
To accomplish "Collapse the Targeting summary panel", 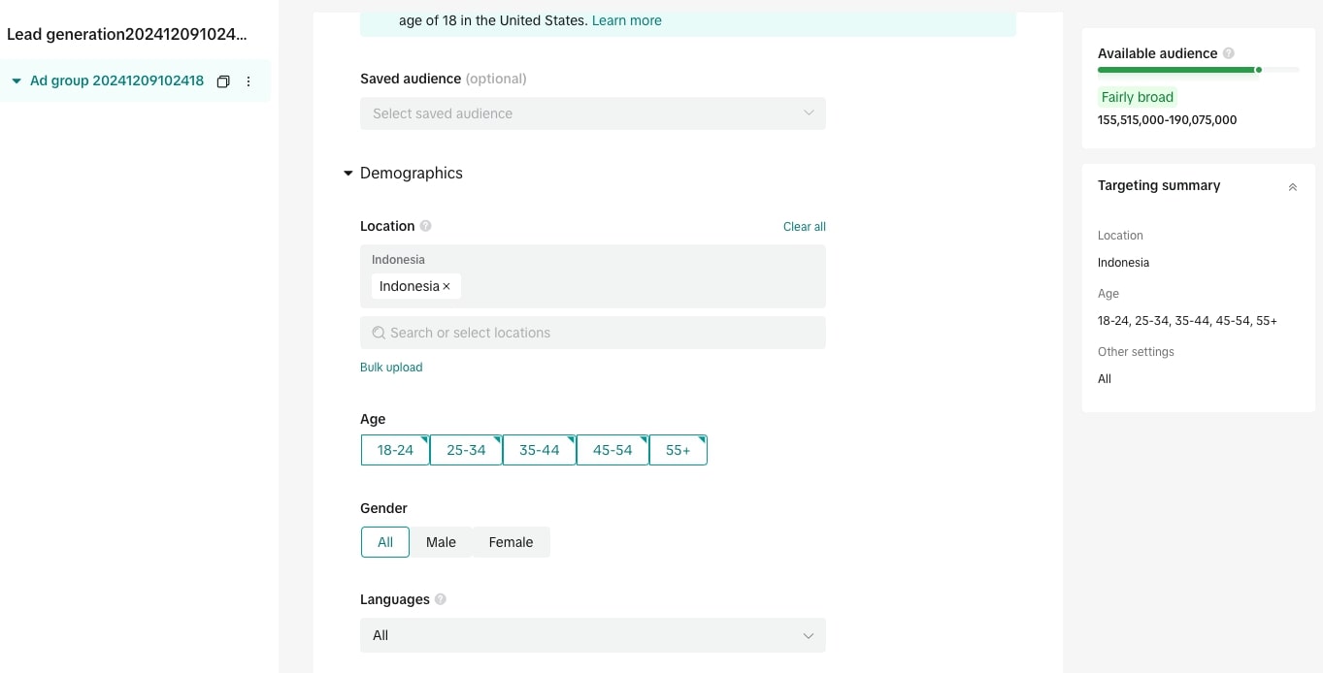I will [x=1292, y=187].
